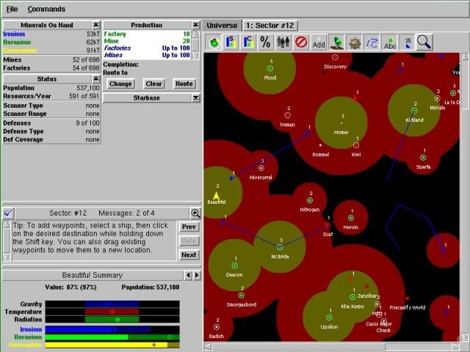This screenshot has width=470, height=352.
Task: Select planet Smorgasbord on the map
Action: pyautogui.click(x=242, y=296)
